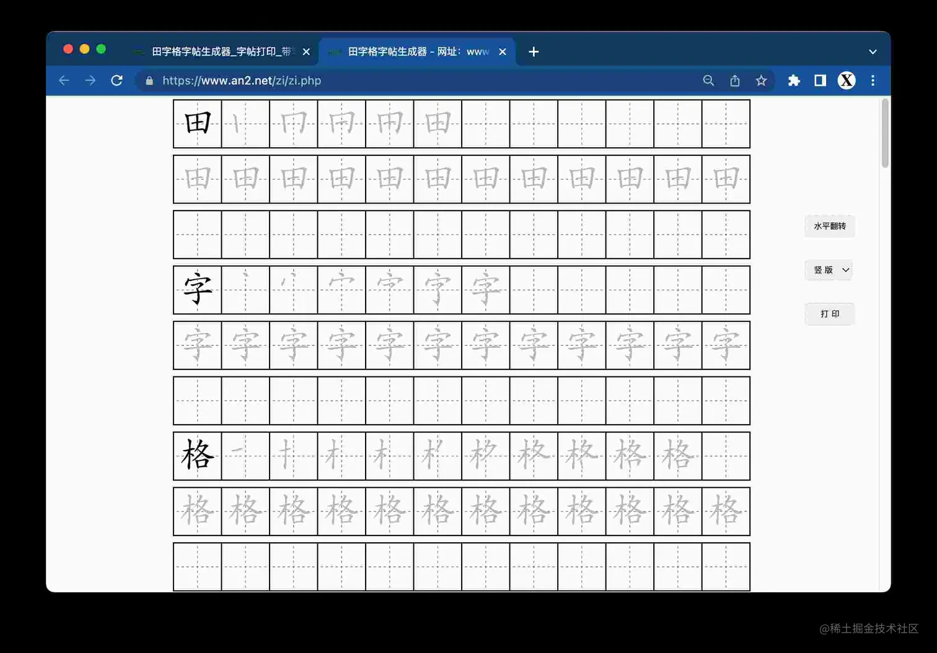
Task: Open a new tab with the plus button
Action: pyautogui.click(x=533, y=51)
